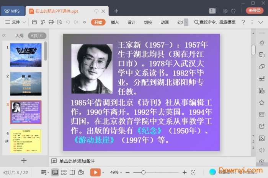The image size is (268, 178).
Task: Select slide 2 目录 thumbnail
Action: click(x=26, y=84)
